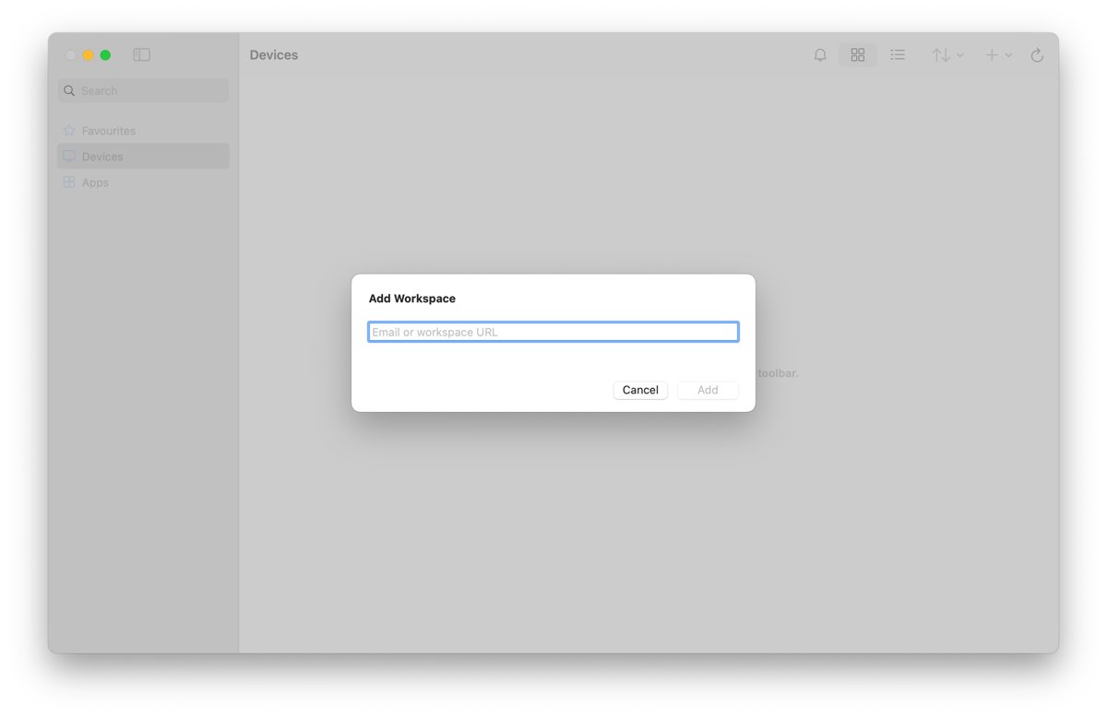Open the add plus dropdown
1107x717 pixels.
coord(998,55)
